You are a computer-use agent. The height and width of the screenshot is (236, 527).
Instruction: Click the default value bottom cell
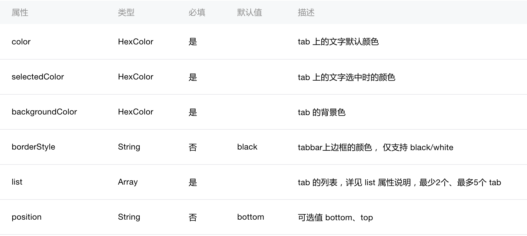pos(251,217)
